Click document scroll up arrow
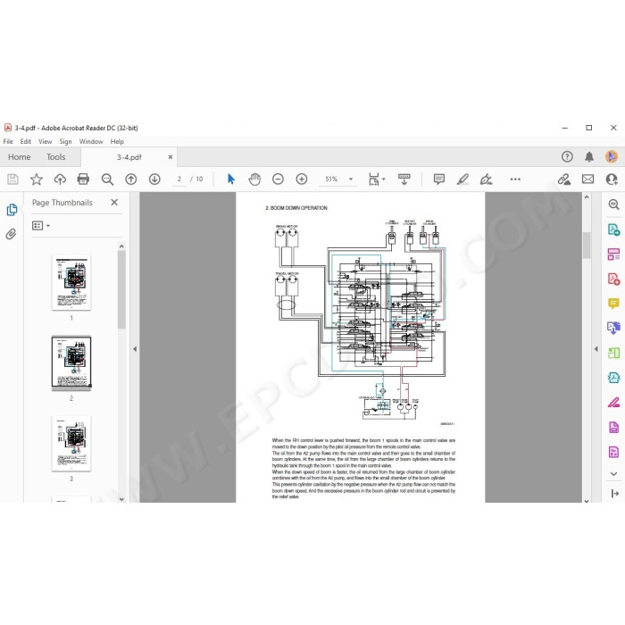This screenshot has height=625, width=625. 587,197
